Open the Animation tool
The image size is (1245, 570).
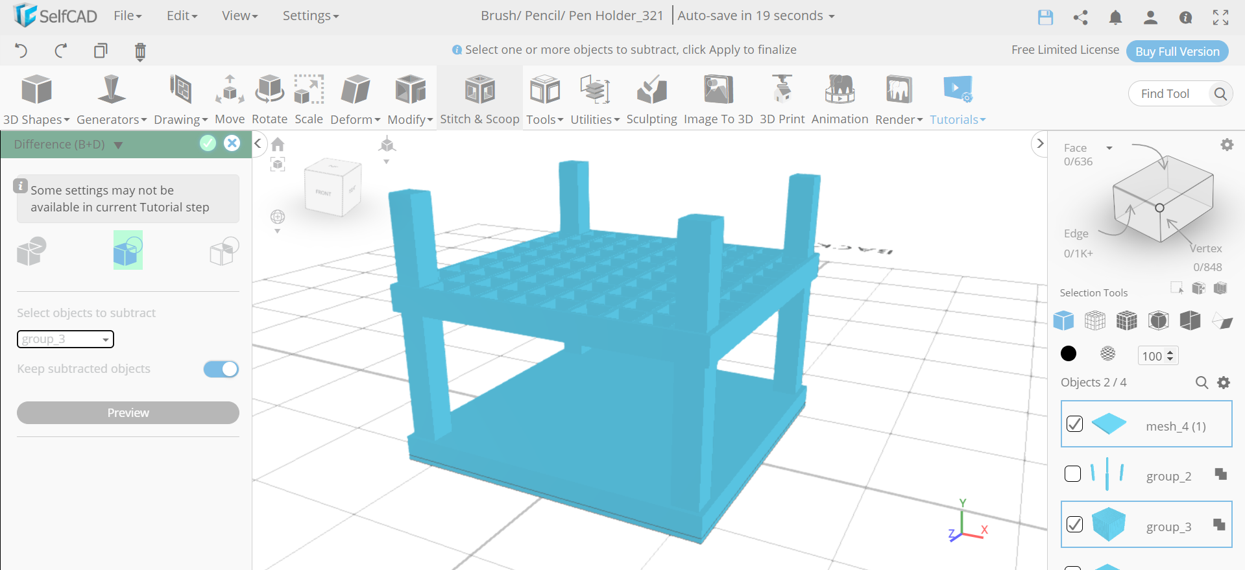tap(840, 99)
